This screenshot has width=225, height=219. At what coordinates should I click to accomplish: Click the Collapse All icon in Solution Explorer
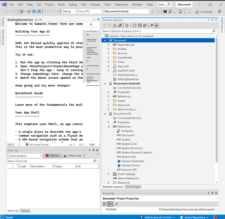(139, 26)
